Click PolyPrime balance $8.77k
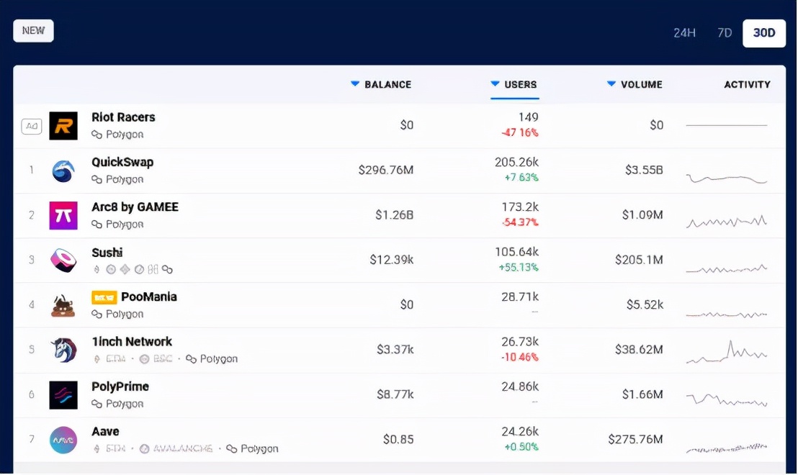 395,394
